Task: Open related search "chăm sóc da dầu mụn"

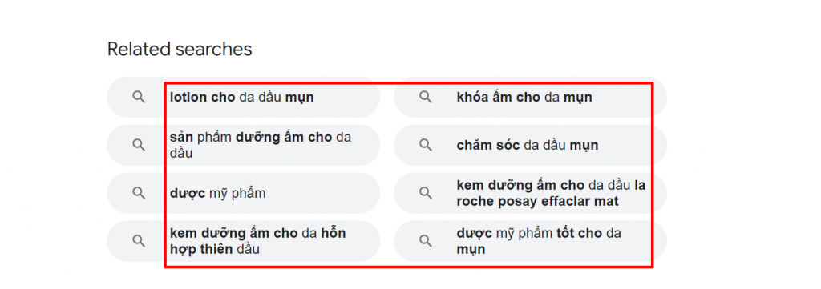Action: [531, 145]
